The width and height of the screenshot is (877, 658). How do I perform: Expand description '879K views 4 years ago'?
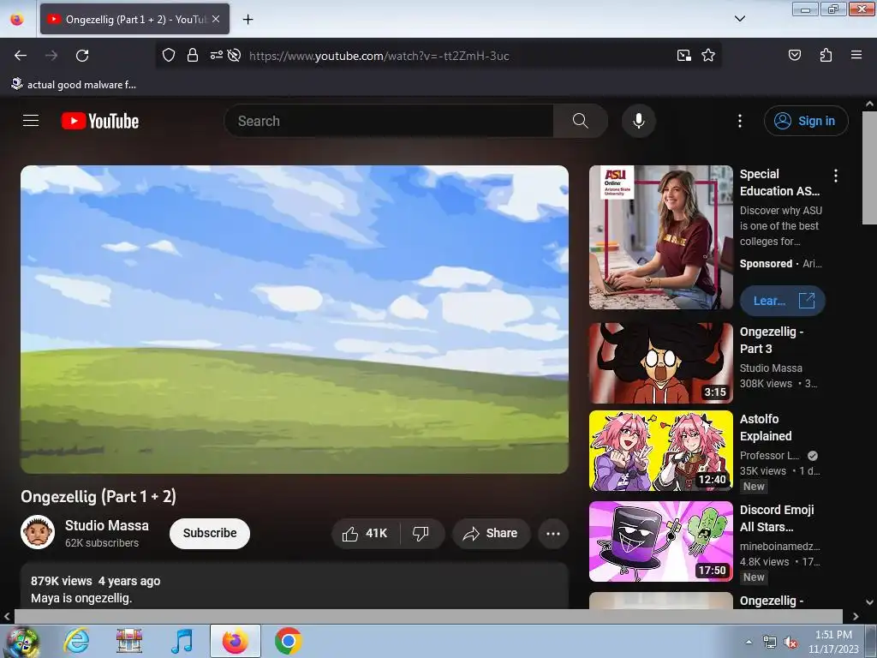[96, 581]
